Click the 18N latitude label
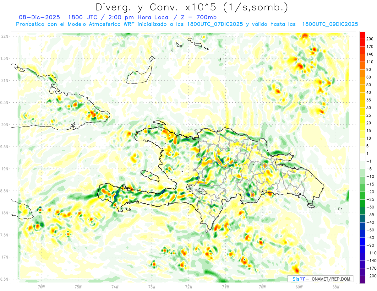The width and height of the screenshot is (377, 291). [4, 213]
